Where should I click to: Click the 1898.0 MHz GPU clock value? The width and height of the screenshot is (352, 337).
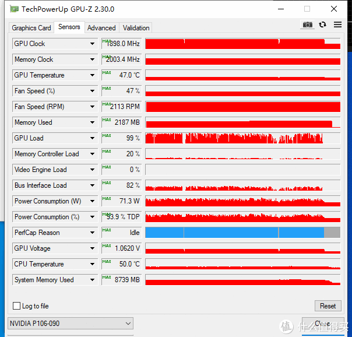click(x=121, y=44)
